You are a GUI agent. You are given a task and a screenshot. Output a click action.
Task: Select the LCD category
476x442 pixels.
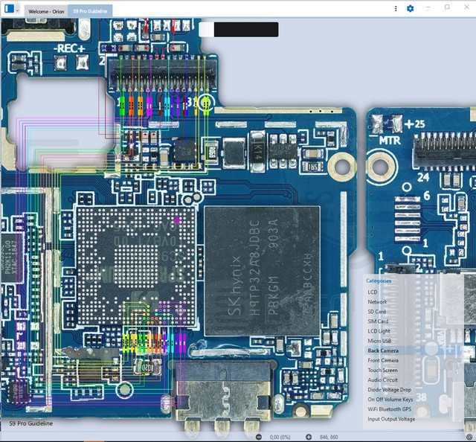coord(373,292)
